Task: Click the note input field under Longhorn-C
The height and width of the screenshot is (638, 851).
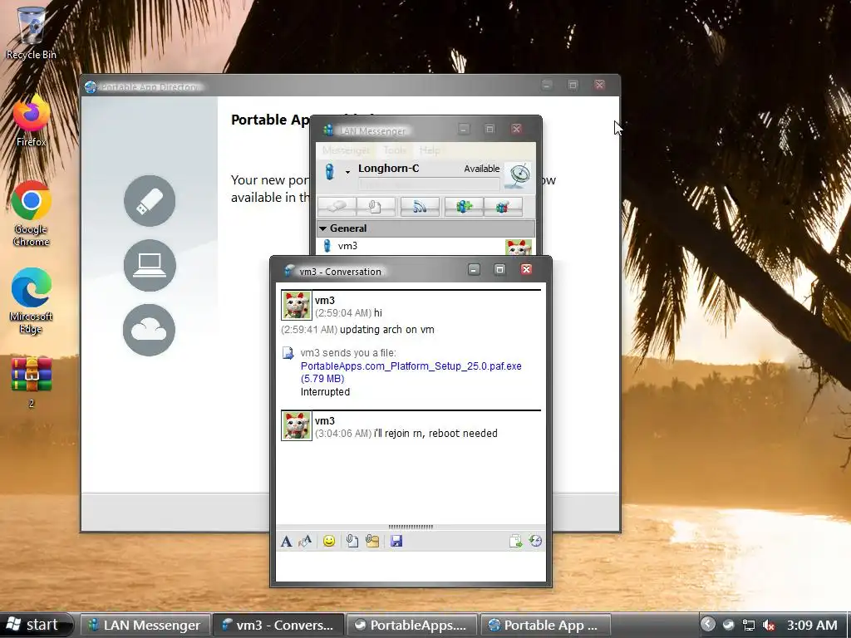Action: (429, 184)
